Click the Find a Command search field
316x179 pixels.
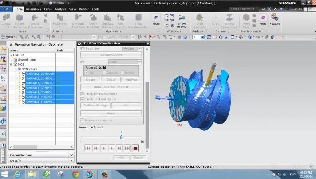pyautogui.click(x=244, y=9)
